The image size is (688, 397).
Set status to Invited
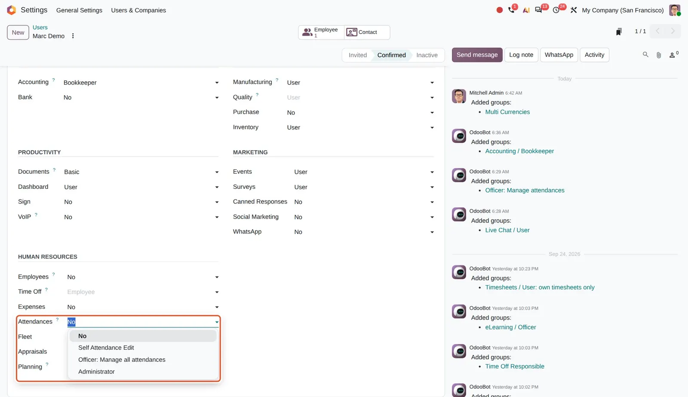tap(358, 55)
